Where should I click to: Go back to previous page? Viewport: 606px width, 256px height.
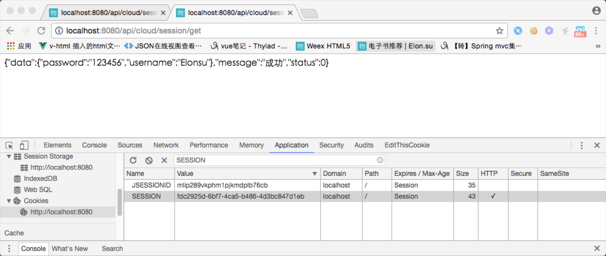10,31
